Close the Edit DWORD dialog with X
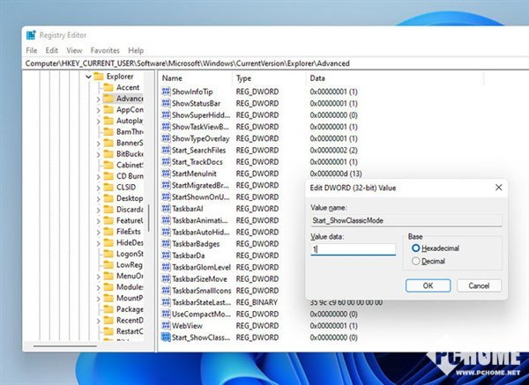The height and width of the screenshot is (385, 529). pyautogui.click(x=499, y=188)
